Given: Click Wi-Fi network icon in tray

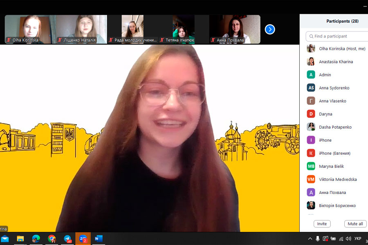Looking at the screenshot, I should (x=341, y=239).
